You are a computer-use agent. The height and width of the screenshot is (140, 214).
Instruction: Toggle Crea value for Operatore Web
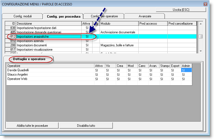pyautogui.click(x=121, y=79)
